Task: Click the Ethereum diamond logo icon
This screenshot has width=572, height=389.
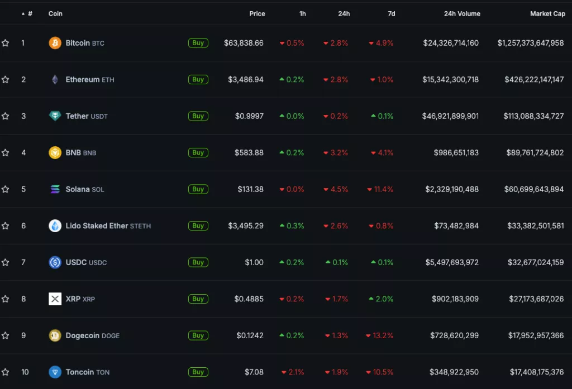Action: tap(55, 79)
